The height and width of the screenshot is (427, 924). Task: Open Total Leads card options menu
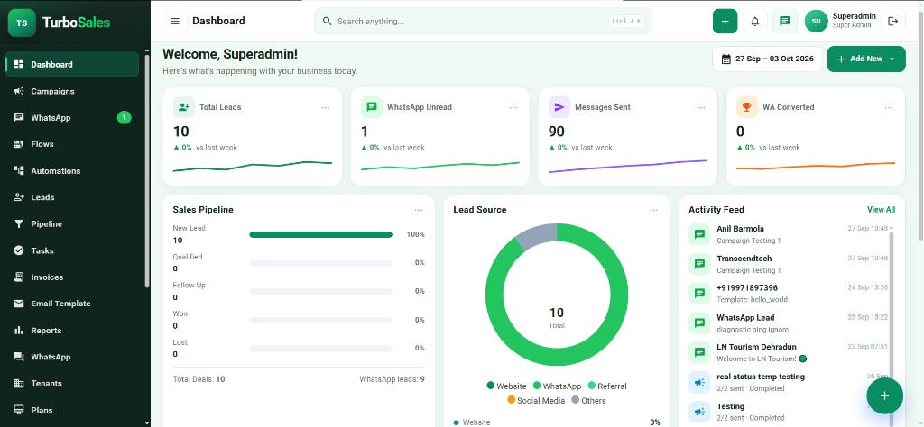(326, 107)
